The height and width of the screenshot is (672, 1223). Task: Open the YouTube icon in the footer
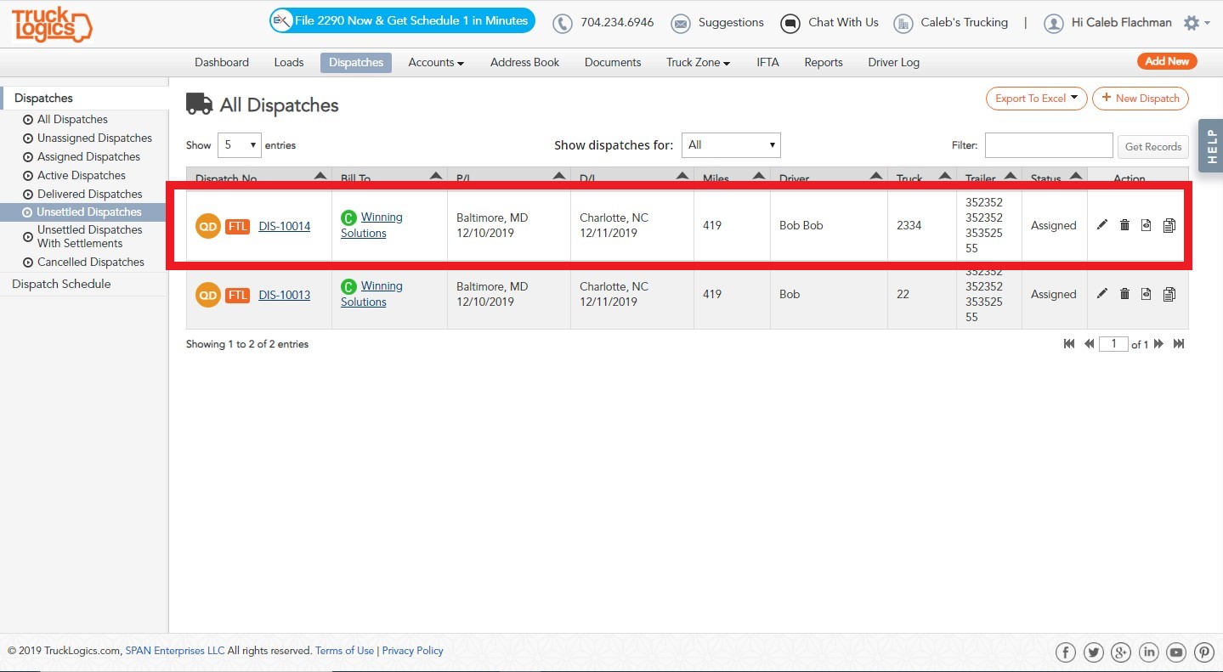pyautogui.click(x=1176, y=652)
